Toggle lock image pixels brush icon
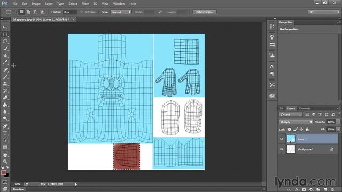Image resolution: width=342 pixels, height=192 pixels. tap(296, 129)
